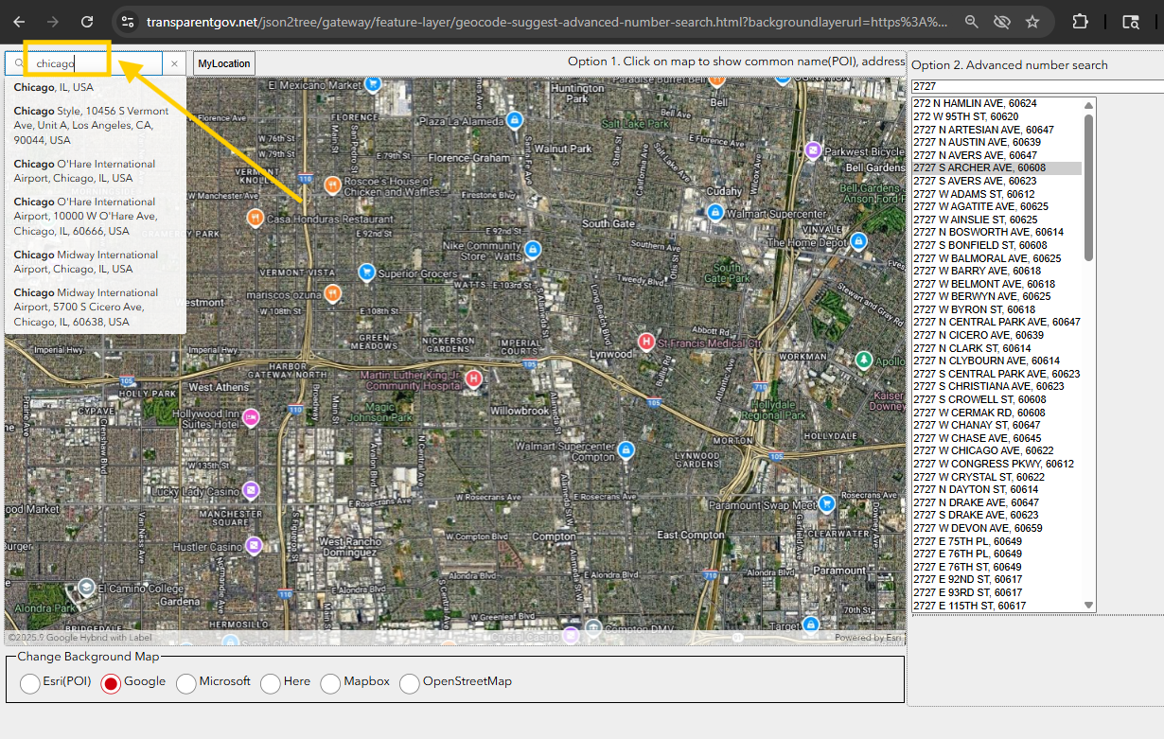Select 2727 E 115TH ST, 60617
1164x739 pixels.
tap(996, 606)
